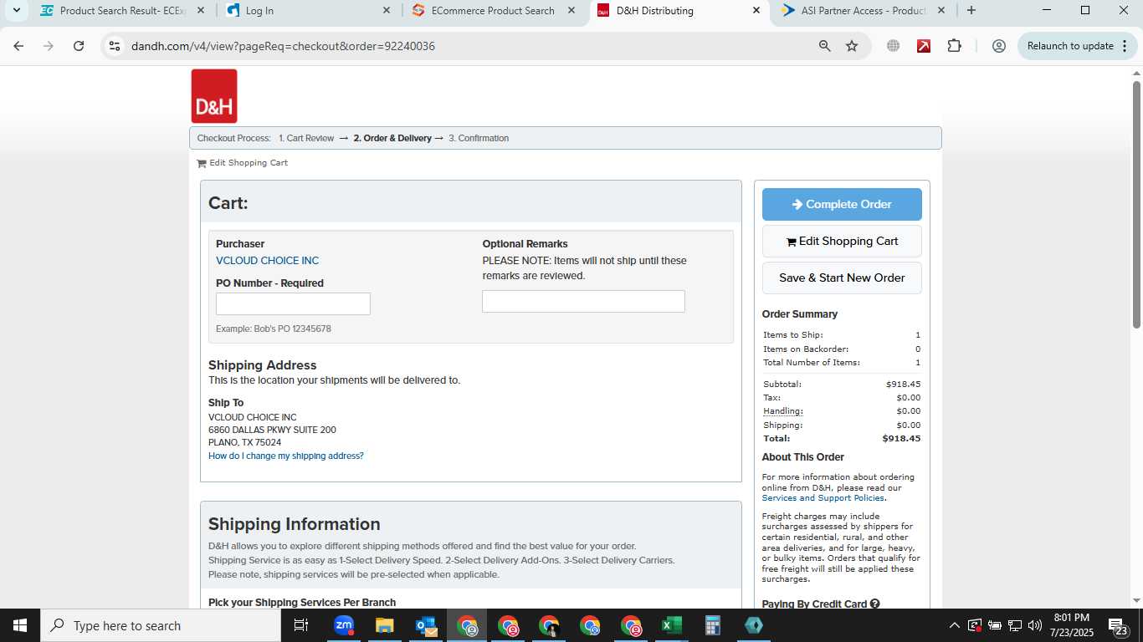Focus the Optional Remarks field
Screen dimensions: 1143x642
pos(583,302)
